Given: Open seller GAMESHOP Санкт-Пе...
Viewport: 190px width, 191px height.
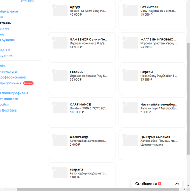Looking at the screenshot, I should tap(88, 39).
